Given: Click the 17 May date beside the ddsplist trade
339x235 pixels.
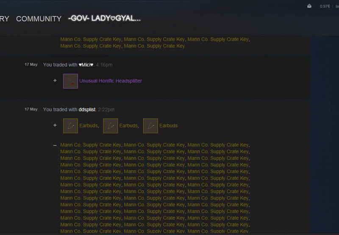Looking at the screenshot, I should click(31, 109).
